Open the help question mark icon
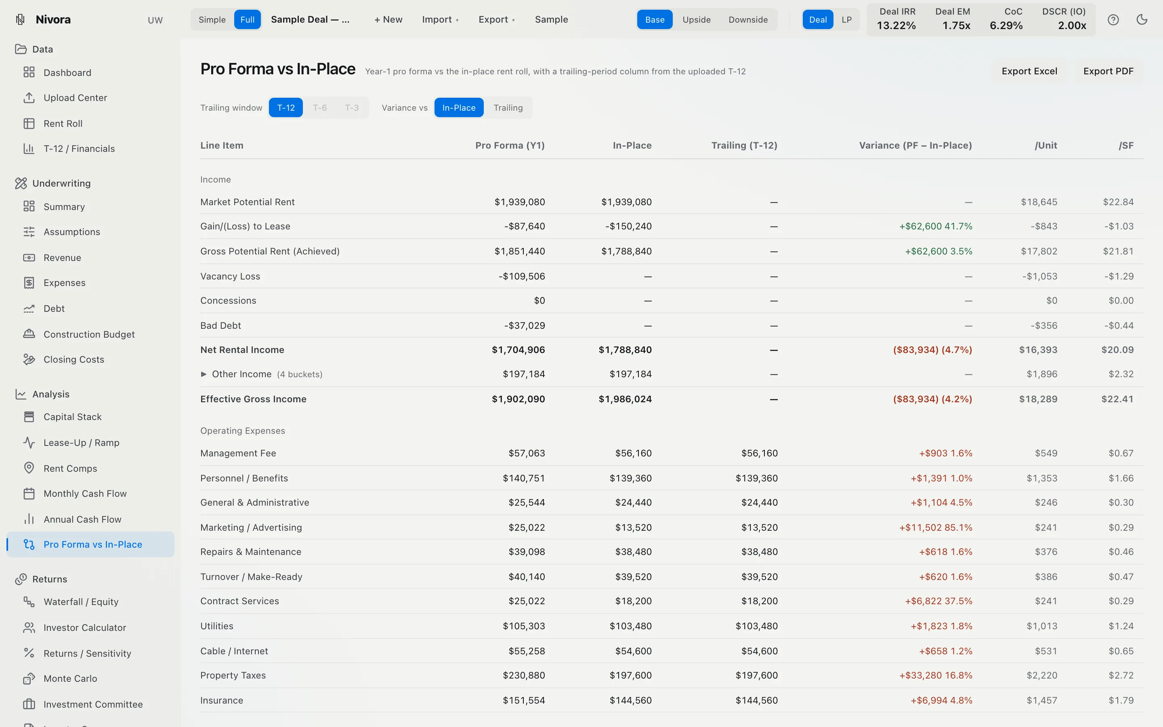The image size is (1163, 727). 1113,20
